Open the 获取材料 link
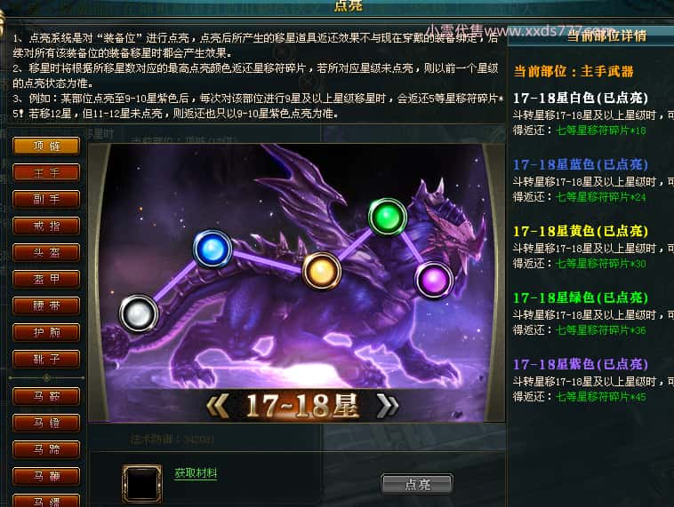 (196, 473)
